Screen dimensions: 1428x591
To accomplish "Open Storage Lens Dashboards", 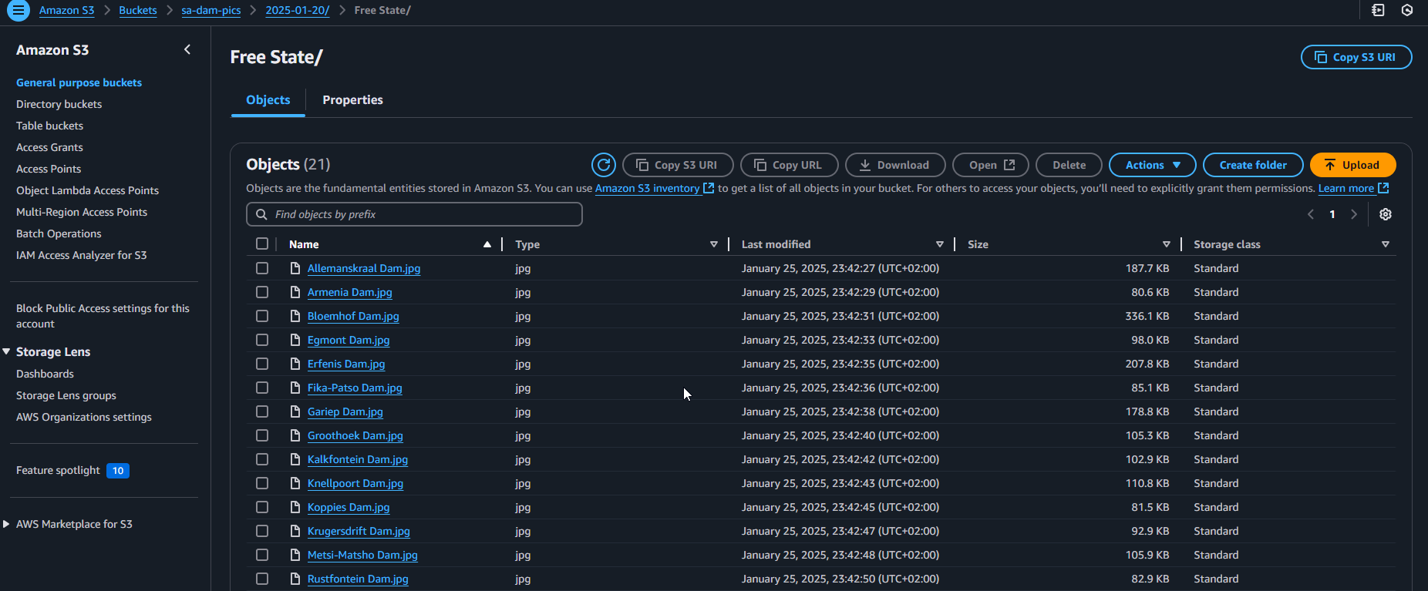I will pyautogui.click(x=45, y=374).
